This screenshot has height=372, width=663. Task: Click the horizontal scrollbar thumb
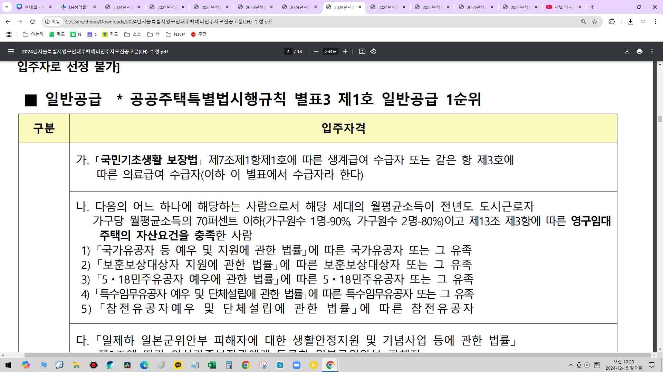click(x=338, y=355)
